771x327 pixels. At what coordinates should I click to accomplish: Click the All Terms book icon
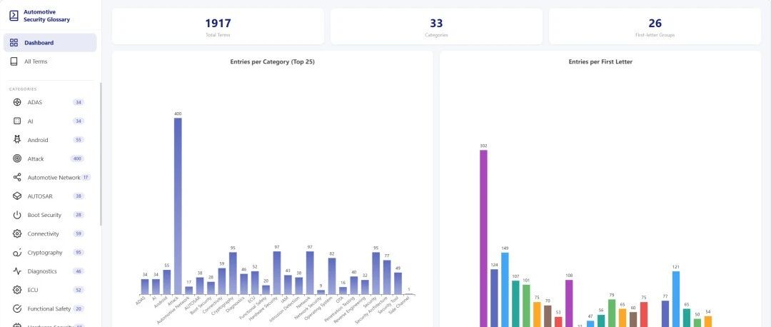pyautogui.click(x=14, y=61)
